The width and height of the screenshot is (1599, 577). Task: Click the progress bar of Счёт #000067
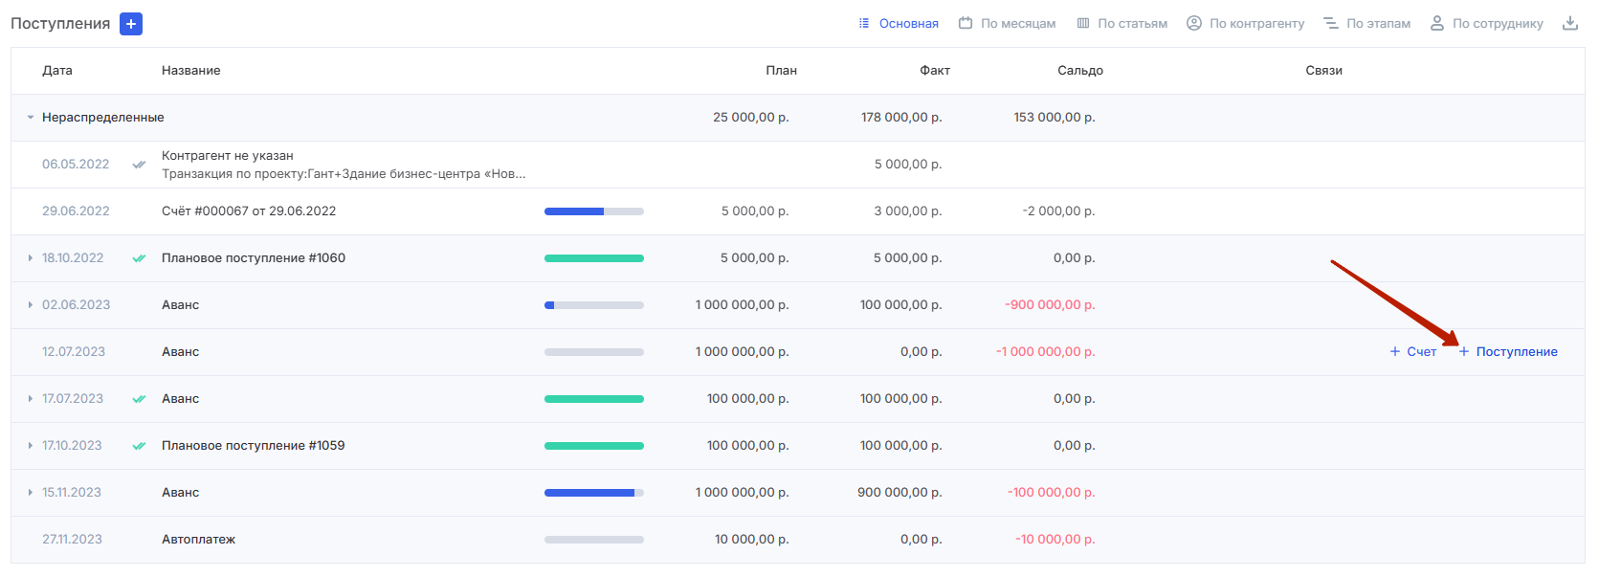click(x=594, y=211)
